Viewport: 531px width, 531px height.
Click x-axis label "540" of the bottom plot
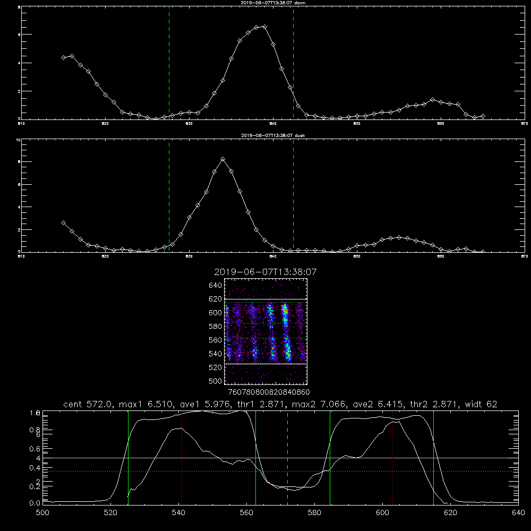[x=178, y=512]
